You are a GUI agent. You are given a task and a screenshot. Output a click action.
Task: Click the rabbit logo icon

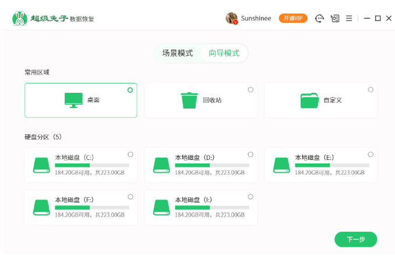[20, 19]
